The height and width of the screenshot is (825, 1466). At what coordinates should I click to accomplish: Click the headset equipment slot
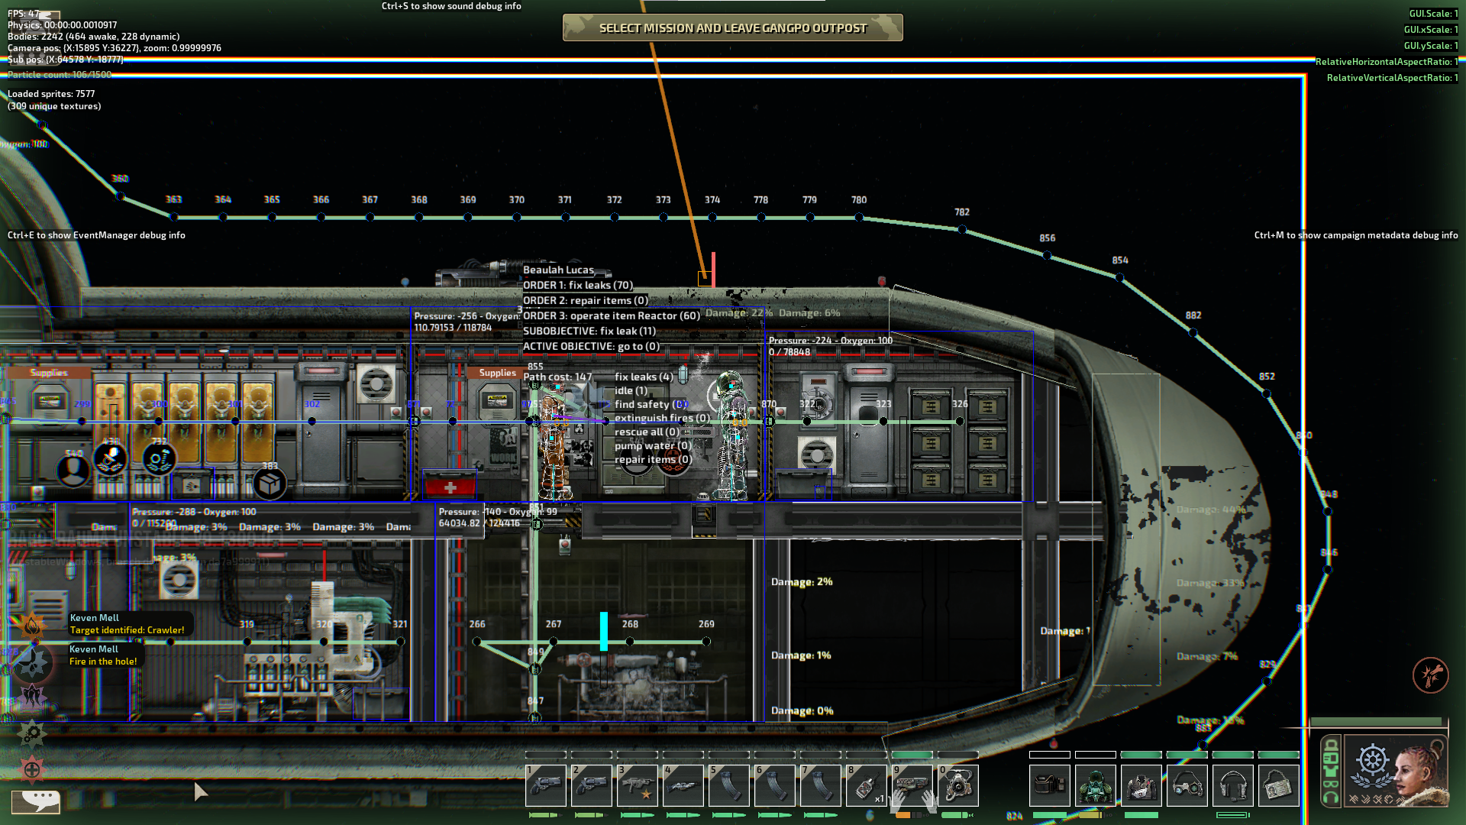(x=1232, y=785)
